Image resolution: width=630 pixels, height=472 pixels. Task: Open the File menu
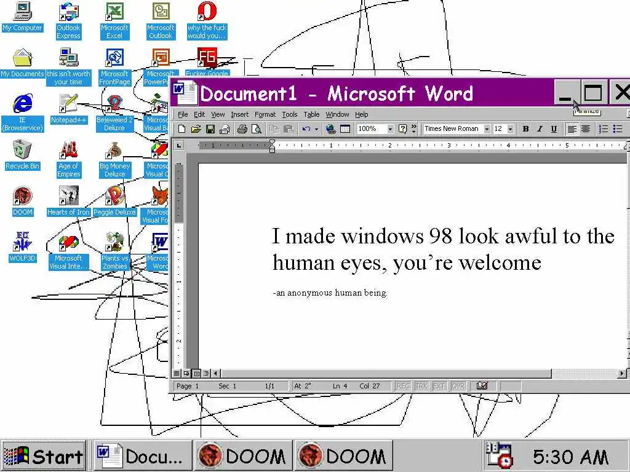coord(183,114)
